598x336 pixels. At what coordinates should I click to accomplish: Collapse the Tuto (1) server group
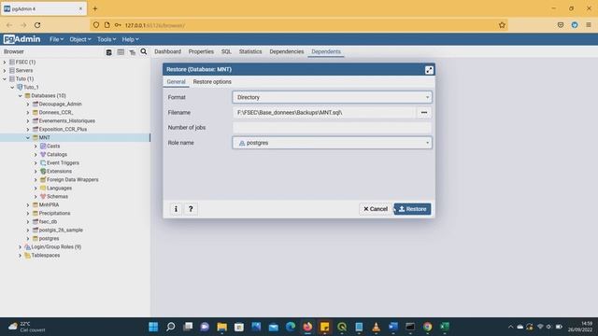pyautogui.click(x=5, y=78)
